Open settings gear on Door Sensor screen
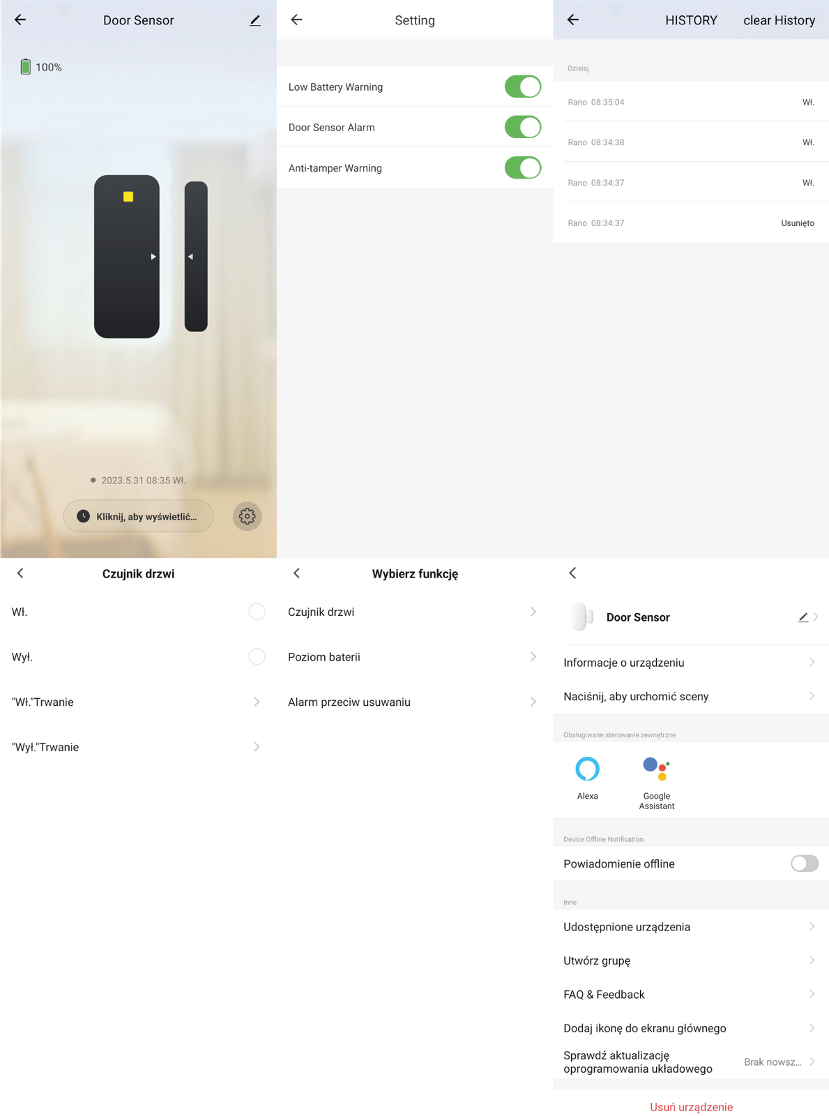The image size is (829, 1116). click(247, 516)
